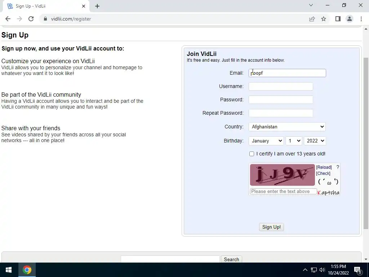
Task: Click 'Customize your experience on VidLii' text
Action: (48, 61)
